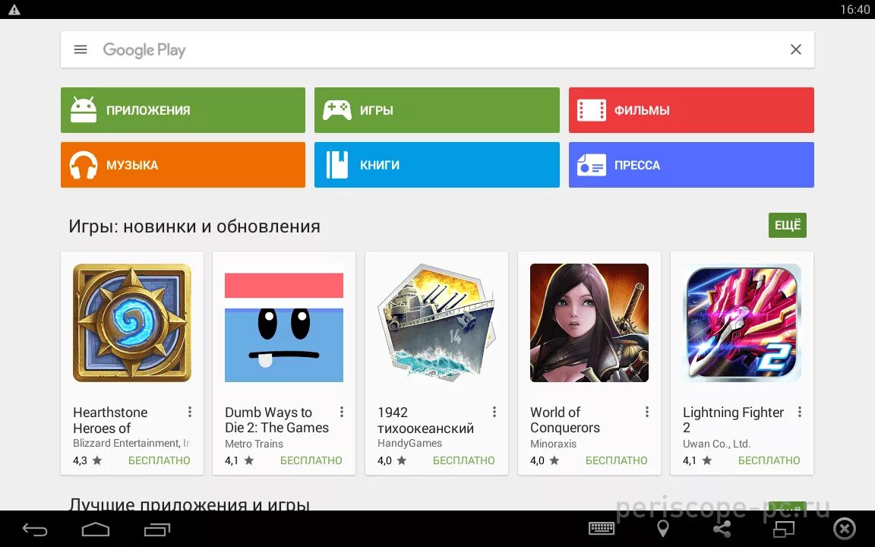The image size is (875, 547).
Task: Open overflow menu for Dumb Ways to Die 2
Action: (342, 412)
